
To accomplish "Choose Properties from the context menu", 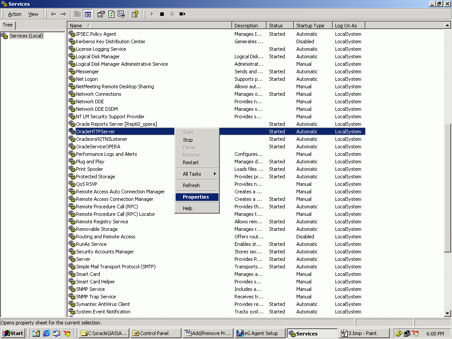I will 197,197.
